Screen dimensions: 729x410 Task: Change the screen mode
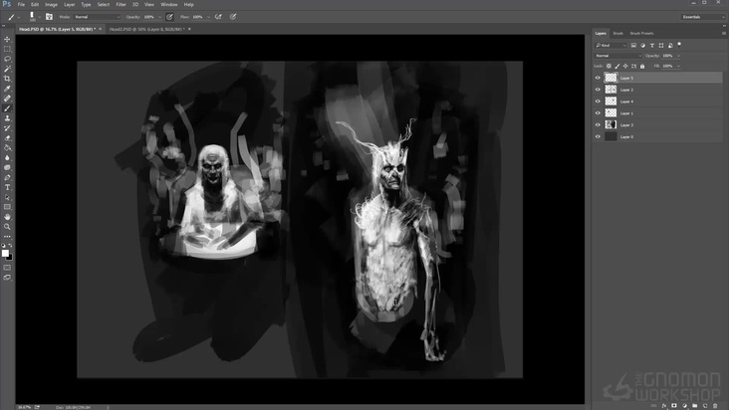[7, 278]
